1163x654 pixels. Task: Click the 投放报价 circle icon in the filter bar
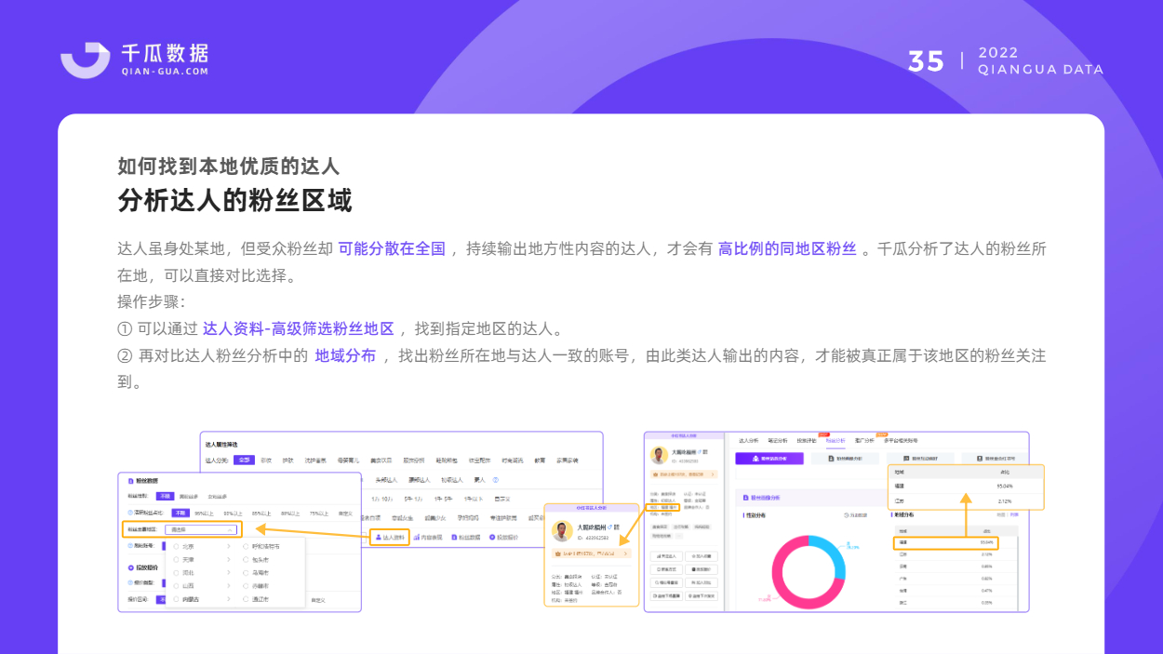(x=492, y=537)
